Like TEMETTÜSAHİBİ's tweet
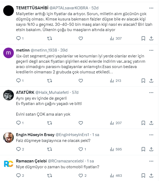Viewport: 160px width, 181px height. tap(81, 39)
